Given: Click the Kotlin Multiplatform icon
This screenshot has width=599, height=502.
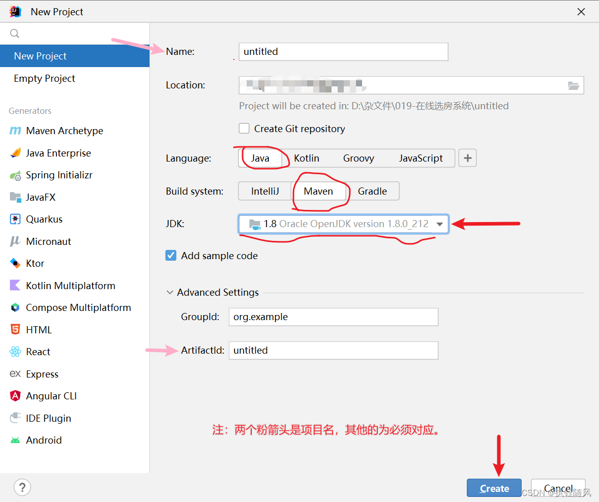Looking at the screenshot, I should click(15, 286).
